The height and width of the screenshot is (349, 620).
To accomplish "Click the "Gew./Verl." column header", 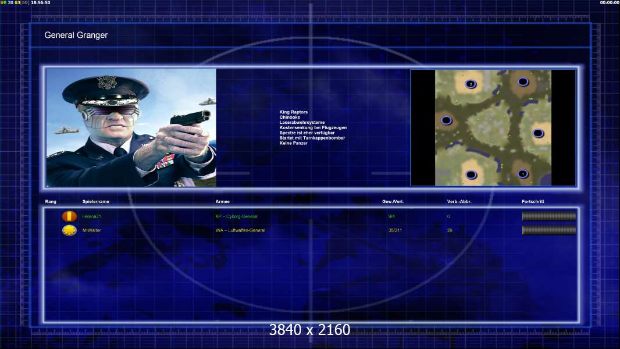I will pyautogui.click(x=393, y=202).
